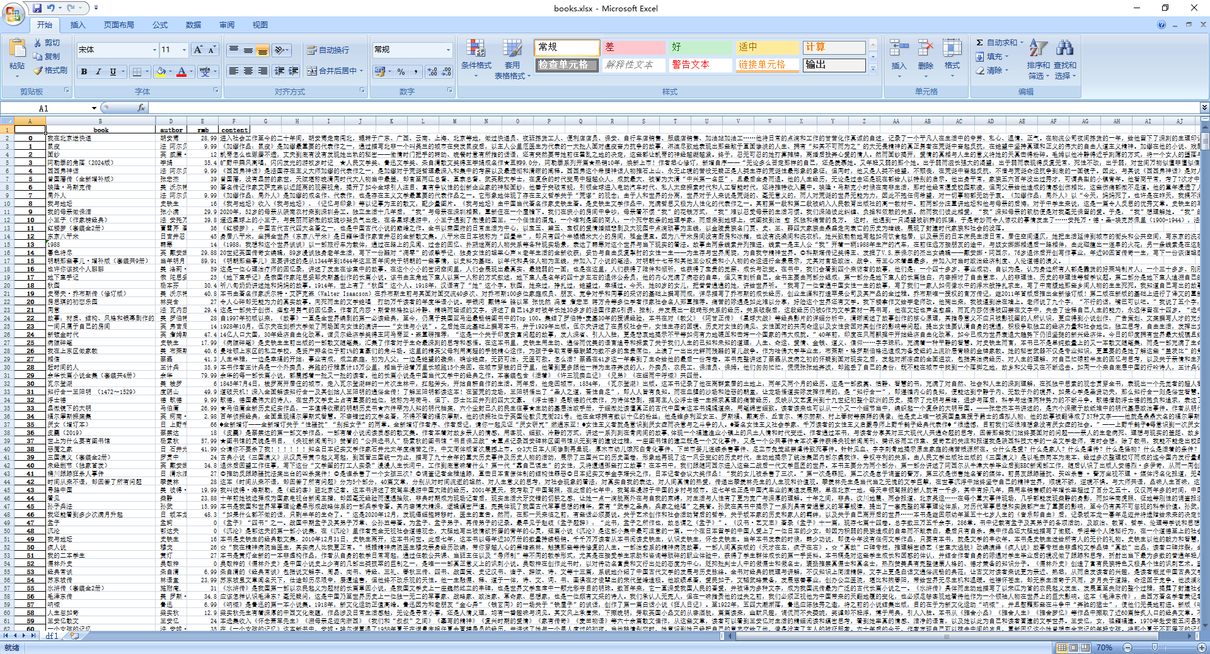
Task: Adjust the zoom slider handle
Action: [x=1155, y=647]
